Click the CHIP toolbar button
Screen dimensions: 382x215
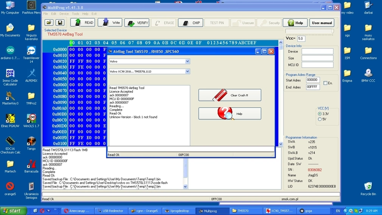coord(190,23)
